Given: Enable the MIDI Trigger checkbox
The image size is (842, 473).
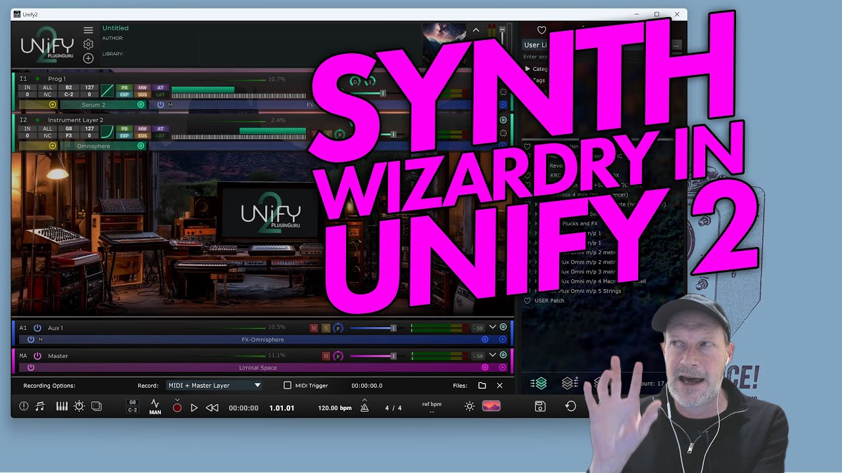Looking at the screenshot, I should pyautogui.click(x=287, y=386).
